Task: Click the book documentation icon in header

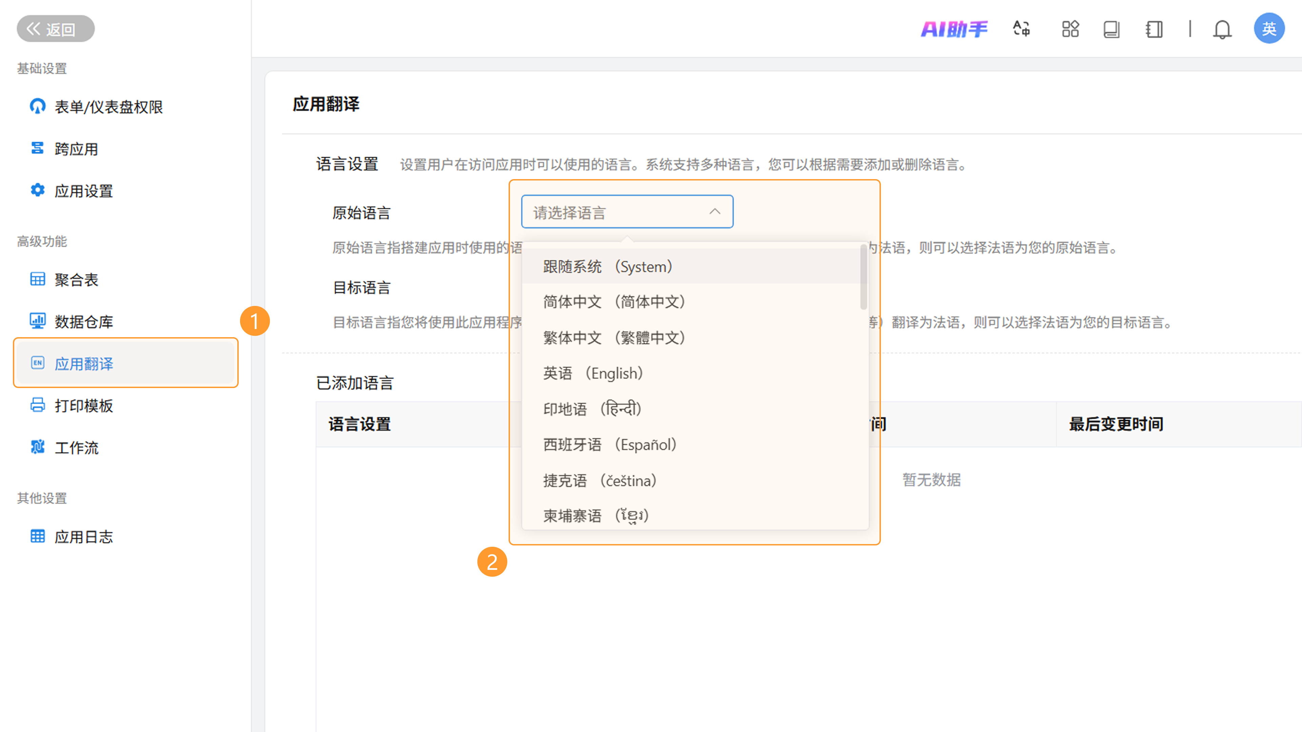Action: coord(1111,29)
